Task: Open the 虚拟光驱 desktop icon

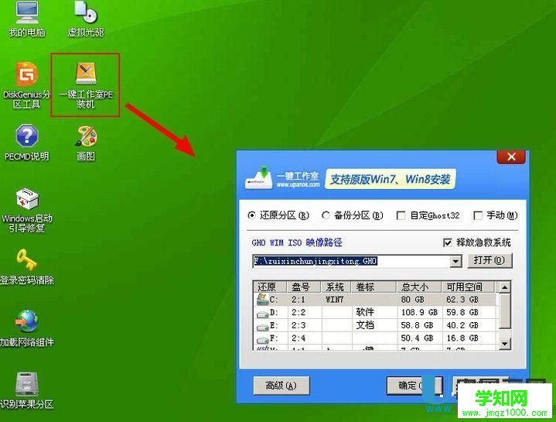Action: click(x=86, y=19)
